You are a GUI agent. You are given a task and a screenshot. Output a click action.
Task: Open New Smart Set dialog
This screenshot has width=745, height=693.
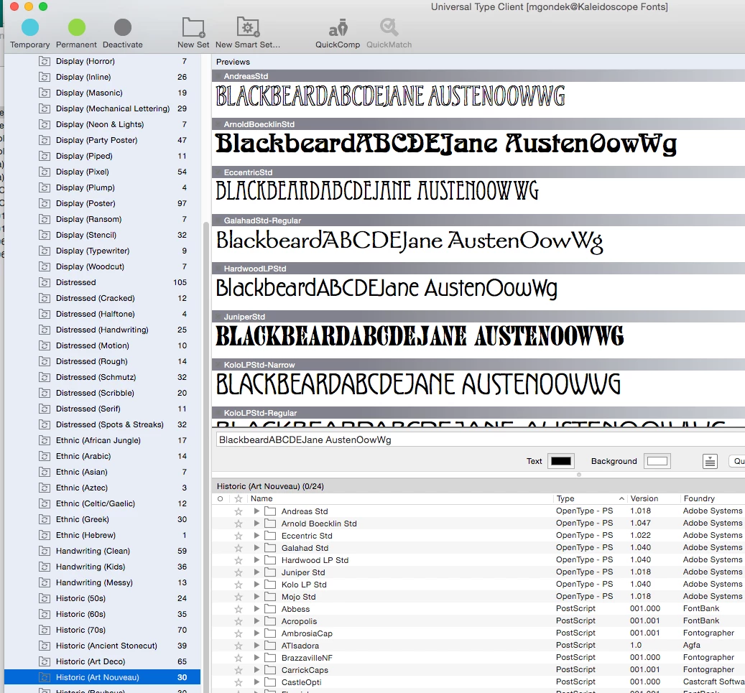click(248, 34)
